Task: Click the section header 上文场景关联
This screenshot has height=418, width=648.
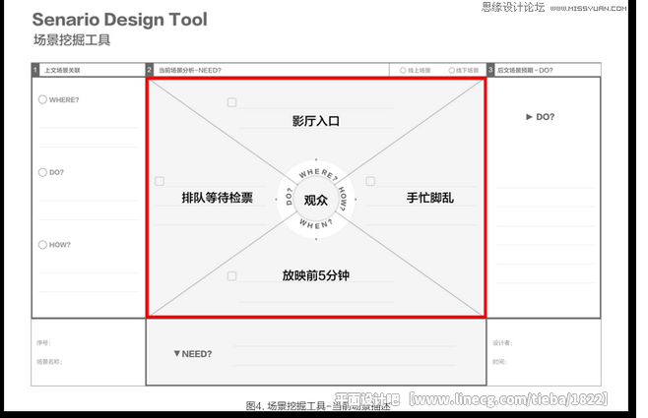Action: [x=62, y=71]
